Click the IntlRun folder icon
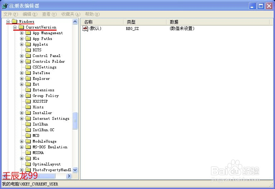The width and height of the screenshot is (275, 189). point(28,124)
